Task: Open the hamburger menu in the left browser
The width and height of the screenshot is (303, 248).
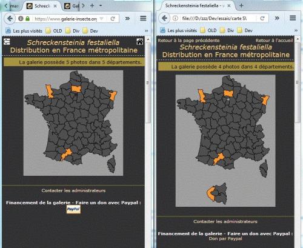Action: pyautogui.click(x=143, y=18)
